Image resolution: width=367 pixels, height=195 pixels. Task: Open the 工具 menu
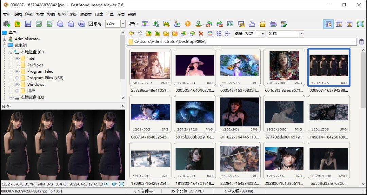click(x=110, y=15)
